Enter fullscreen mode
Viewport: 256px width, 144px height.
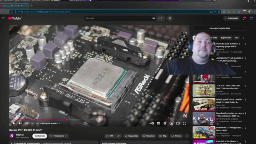[184, 123]
